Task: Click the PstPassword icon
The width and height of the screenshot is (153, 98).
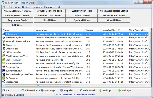Action: point(4,78)
